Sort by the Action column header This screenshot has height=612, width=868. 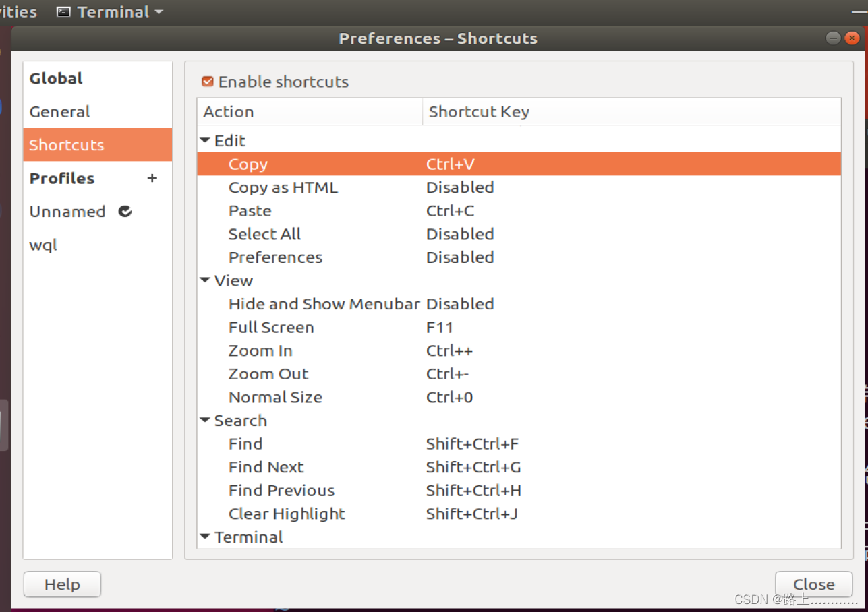coord(310,112)
